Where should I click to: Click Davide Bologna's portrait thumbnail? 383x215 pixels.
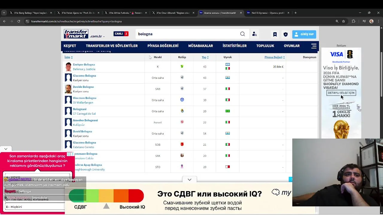tap(69, 89)
